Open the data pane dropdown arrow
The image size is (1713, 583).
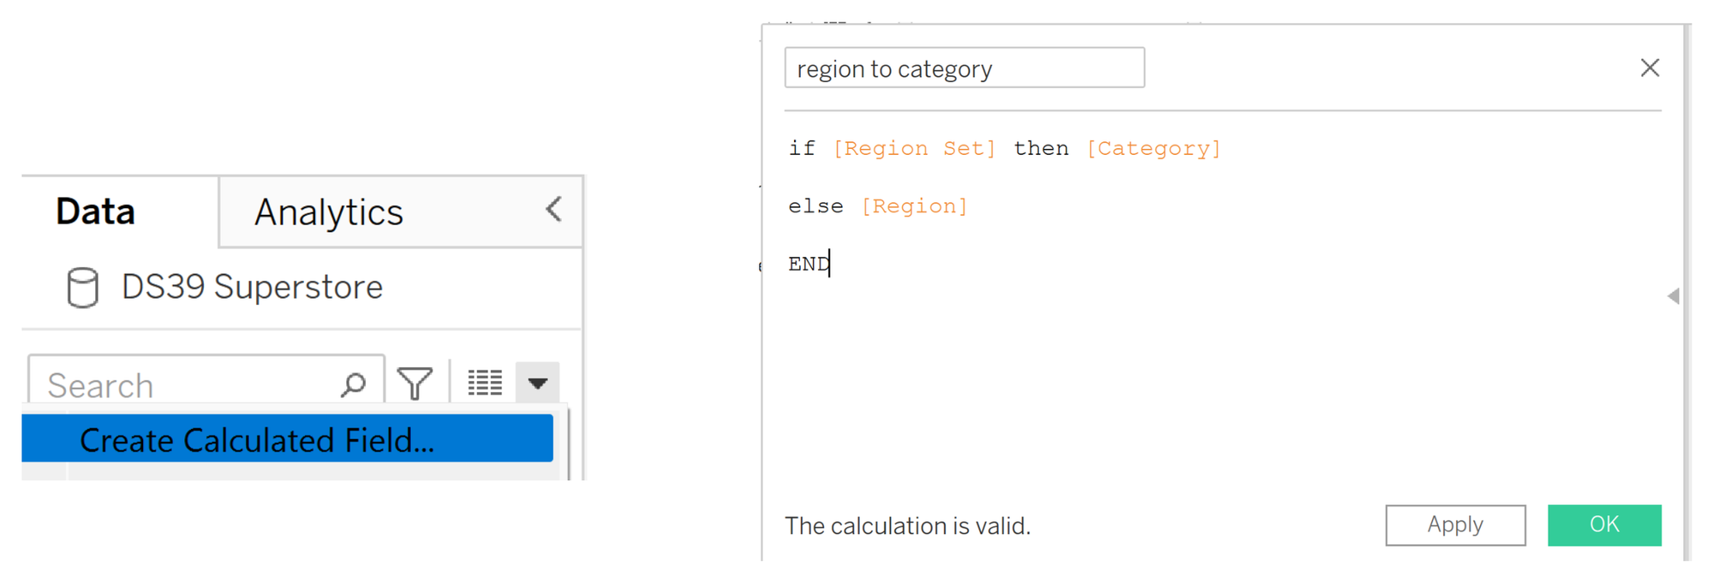538,383
